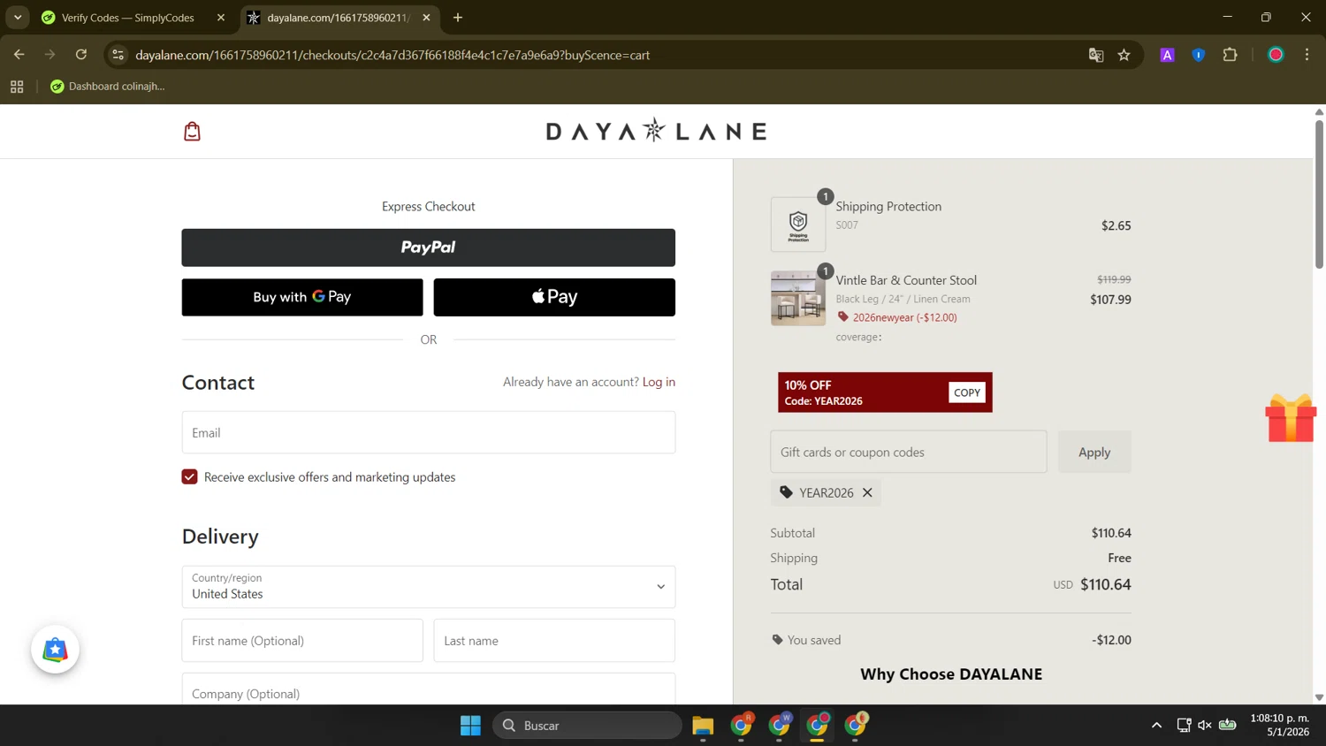
Task: Click the taskbar Buscar search box
Action: click(587, 726)
